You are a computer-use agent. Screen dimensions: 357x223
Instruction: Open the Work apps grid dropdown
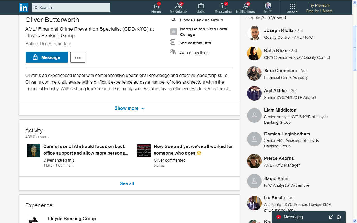coord(292,8)
